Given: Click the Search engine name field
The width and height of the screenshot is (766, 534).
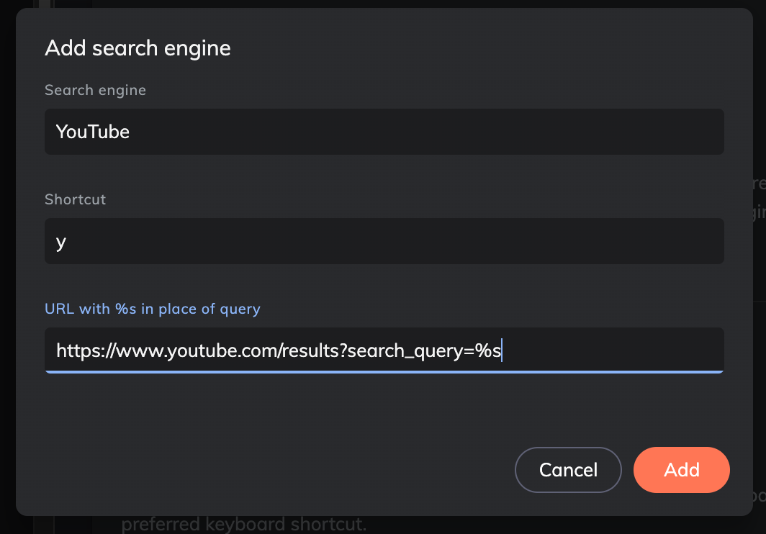Looking at the screenshot, I should pyautogui.click(x=384, y=132).
